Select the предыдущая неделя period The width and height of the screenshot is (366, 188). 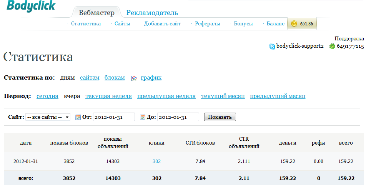tap(166, 96)
